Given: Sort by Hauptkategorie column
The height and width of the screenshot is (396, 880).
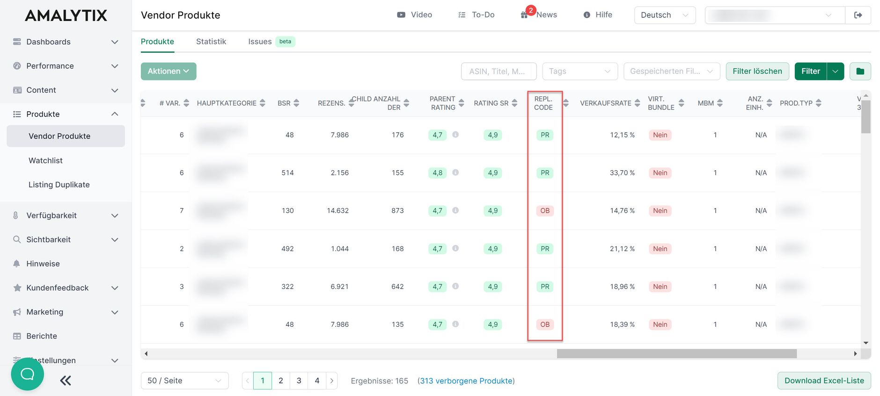Looking at the screenshot, I should point(263,103).
